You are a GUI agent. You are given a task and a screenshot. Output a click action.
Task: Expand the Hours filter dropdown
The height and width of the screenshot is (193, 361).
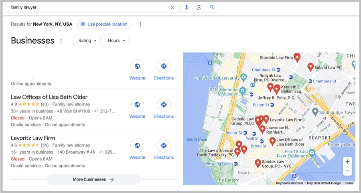(116, 41)
